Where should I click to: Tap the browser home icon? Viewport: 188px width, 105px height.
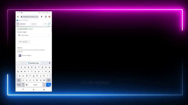tap(18, 17)
